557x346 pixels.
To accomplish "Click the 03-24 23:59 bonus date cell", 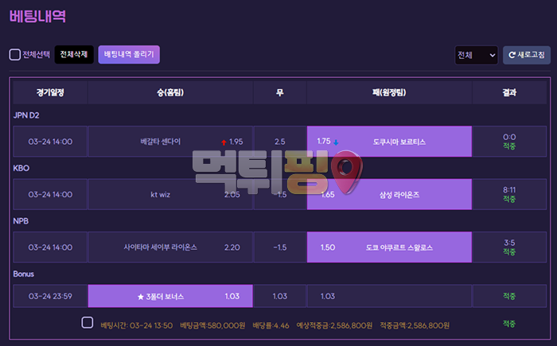I will [x=50, y=296].
